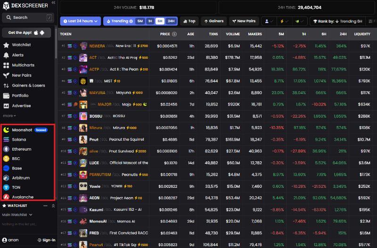Toggle the price dollar currency icon
Viewport: 377px width, 248px height.
174,34
